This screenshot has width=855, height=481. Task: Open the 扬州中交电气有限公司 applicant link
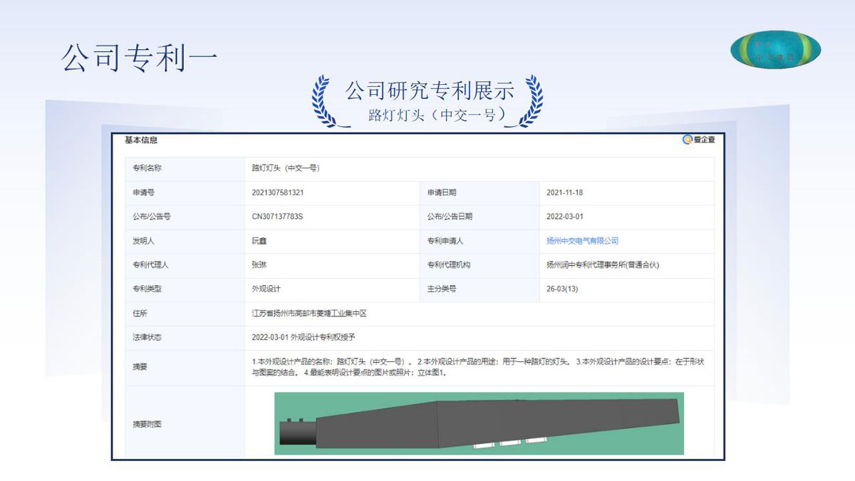click(582, 241)
